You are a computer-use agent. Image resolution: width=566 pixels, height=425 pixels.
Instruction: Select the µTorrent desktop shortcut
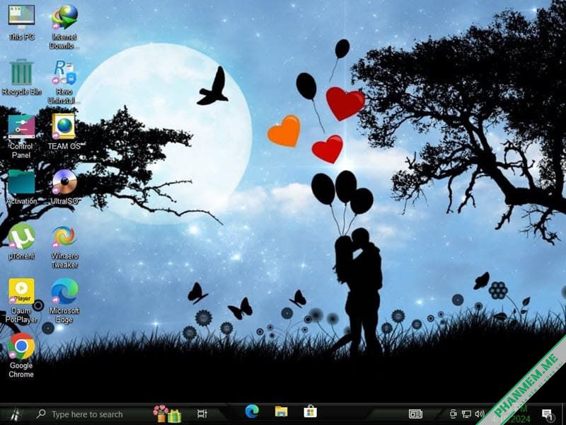tap(21, 242)
